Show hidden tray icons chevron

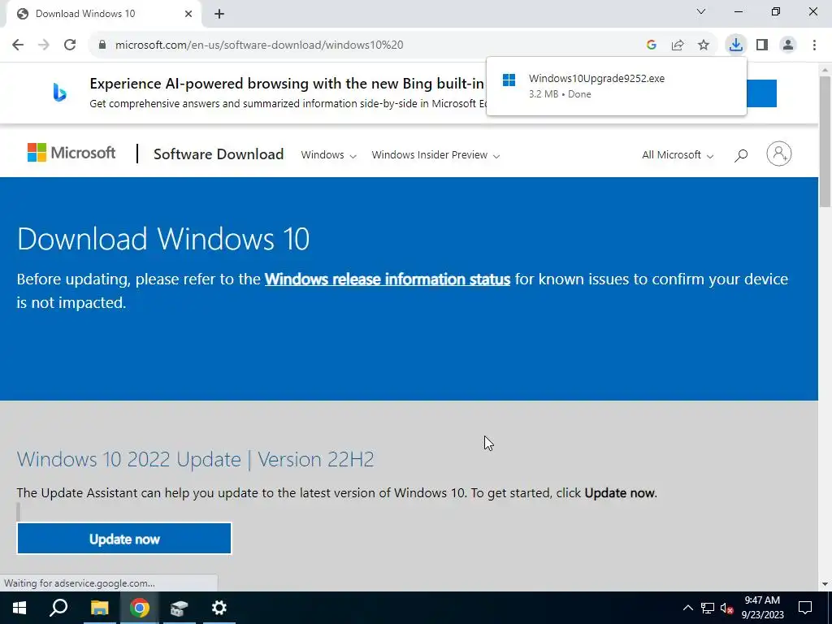687,608
